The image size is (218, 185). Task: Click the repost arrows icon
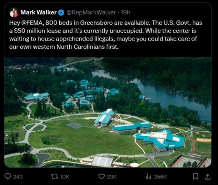(x=54, y=176)
